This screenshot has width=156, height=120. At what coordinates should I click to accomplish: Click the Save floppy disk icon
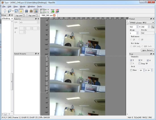(x=16, y=11)
